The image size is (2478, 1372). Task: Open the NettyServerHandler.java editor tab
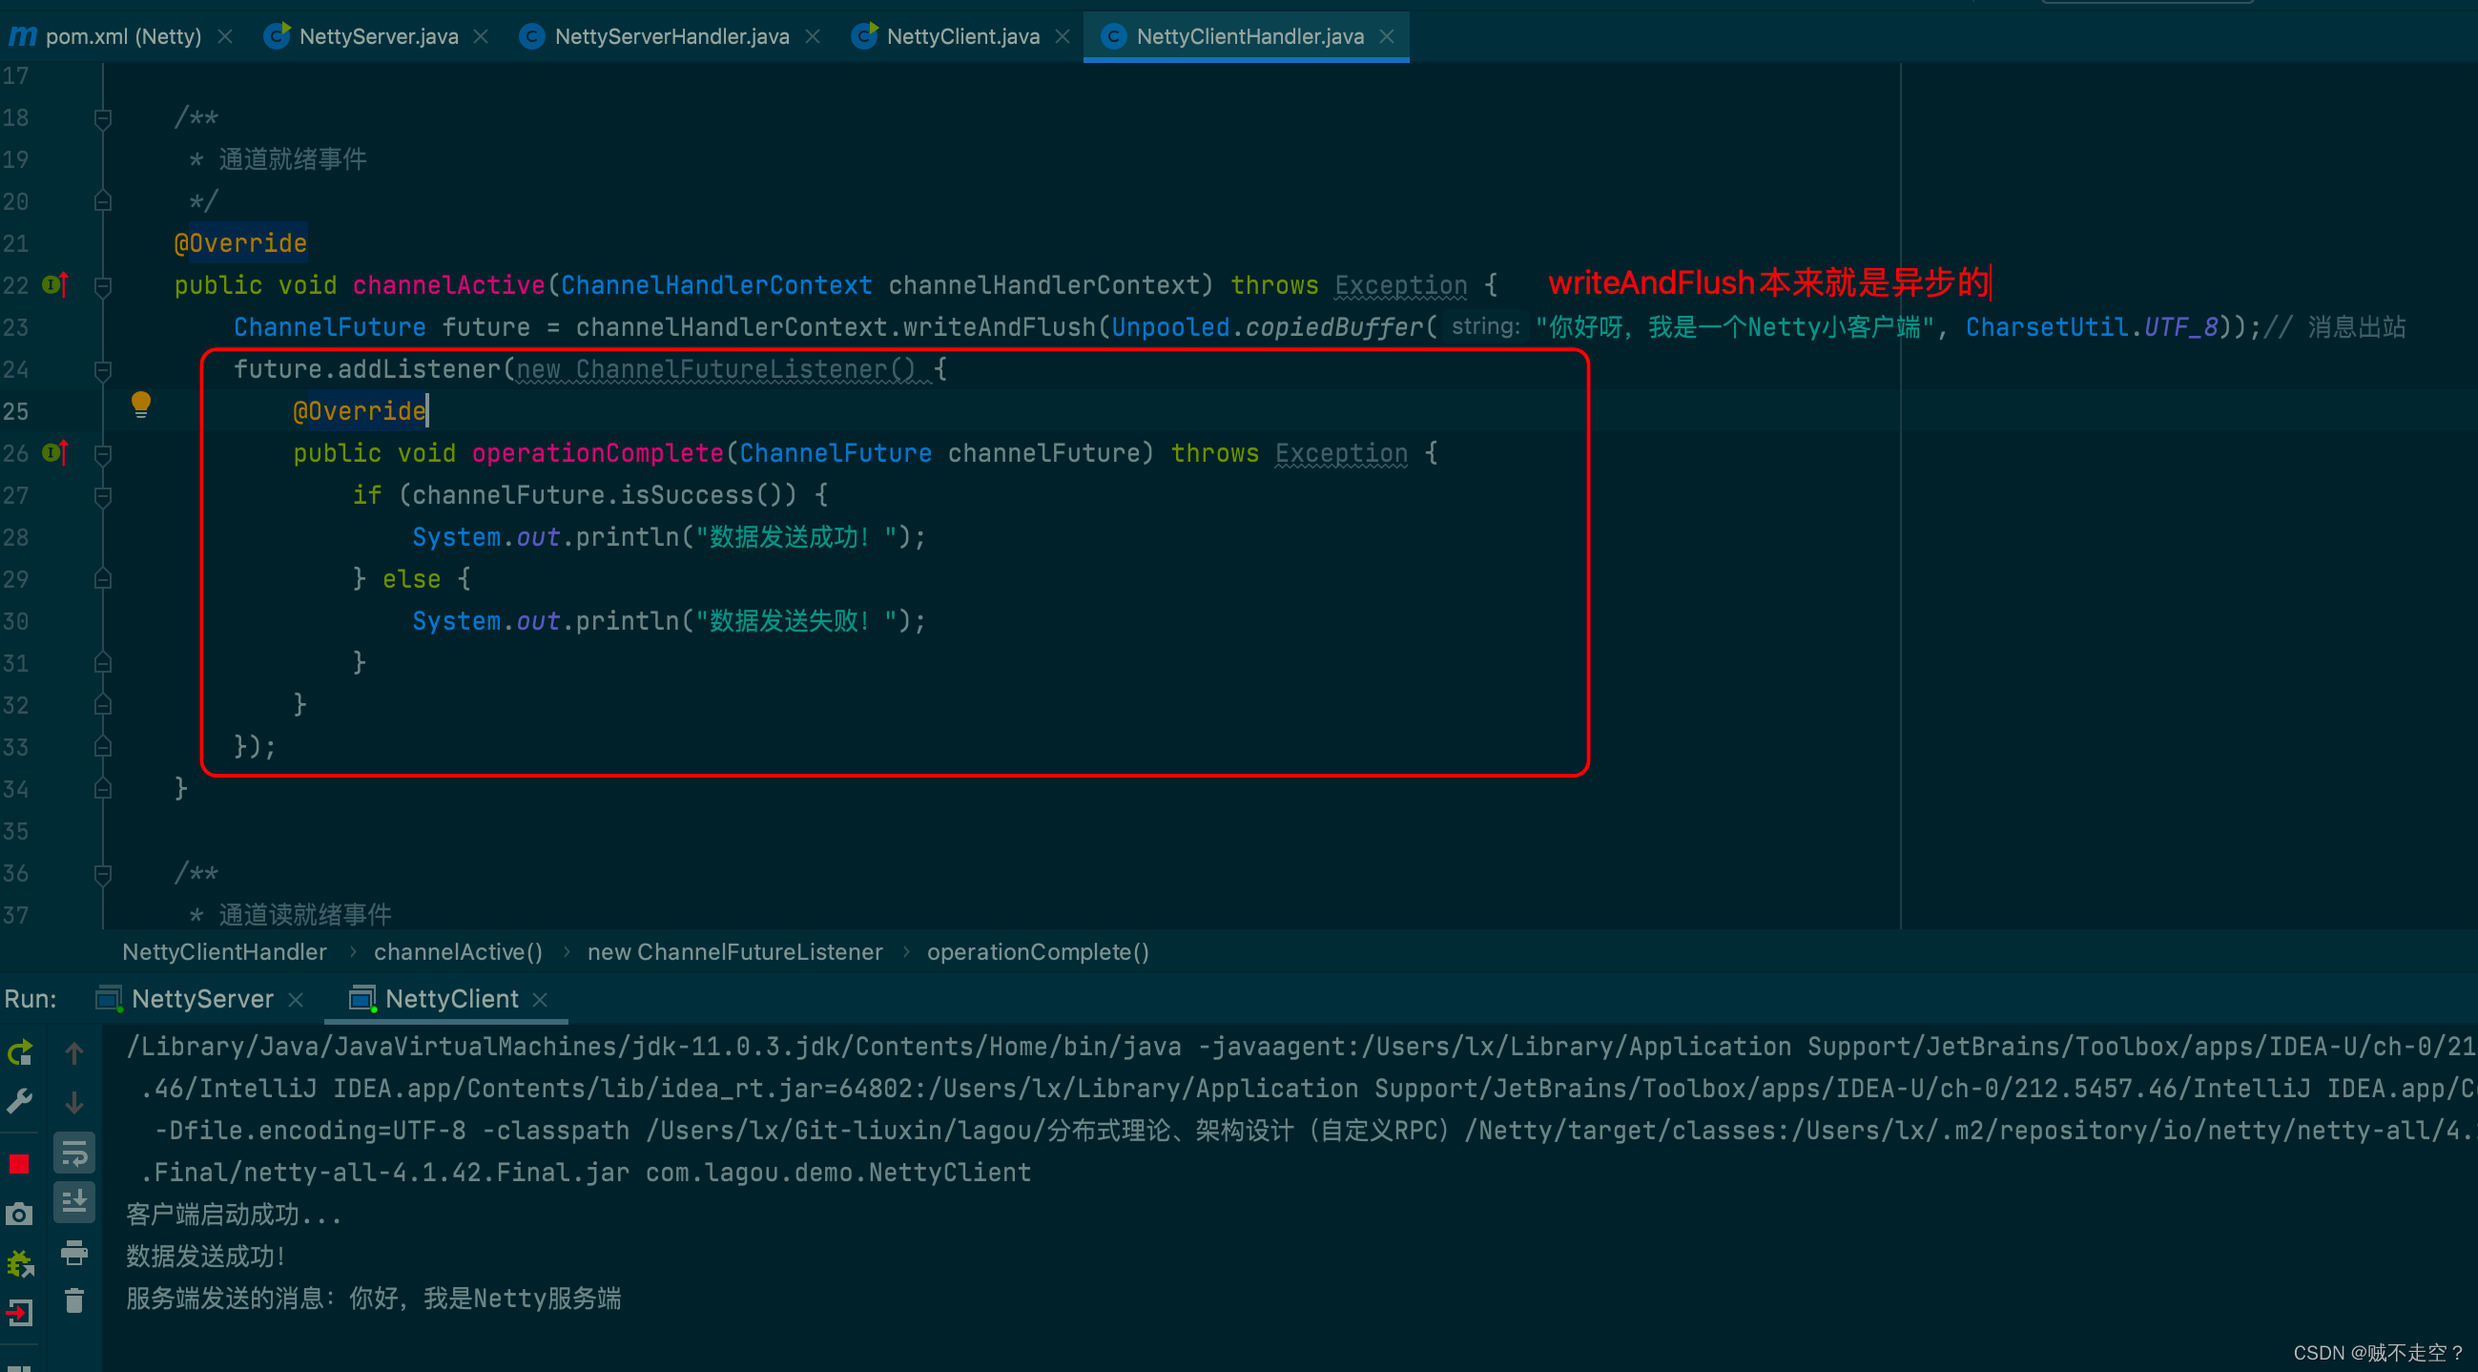[x=671, y=36]
